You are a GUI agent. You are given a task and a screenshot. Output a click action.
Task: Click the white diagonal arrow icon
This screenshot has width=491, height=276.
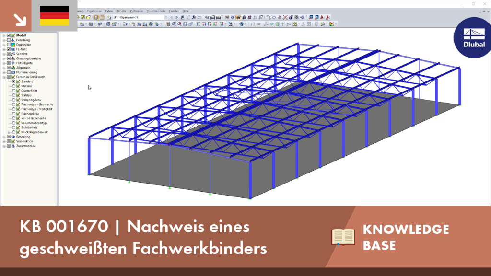coord(20,20)
